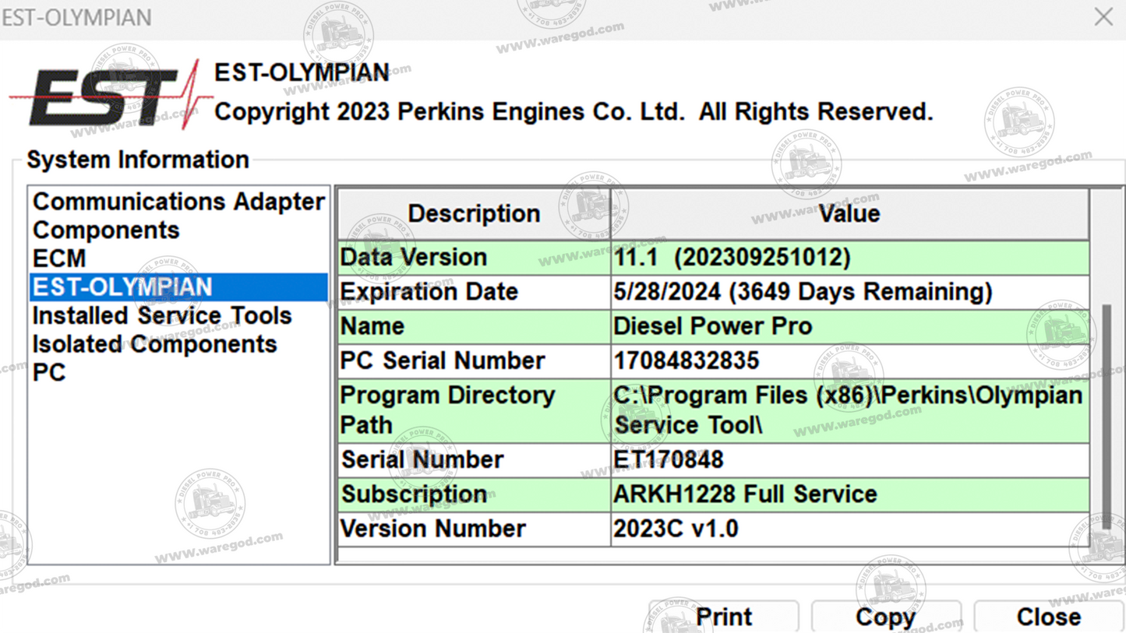Select Communications Adapter in the list
1126x633 pixels.
[178, 202]
